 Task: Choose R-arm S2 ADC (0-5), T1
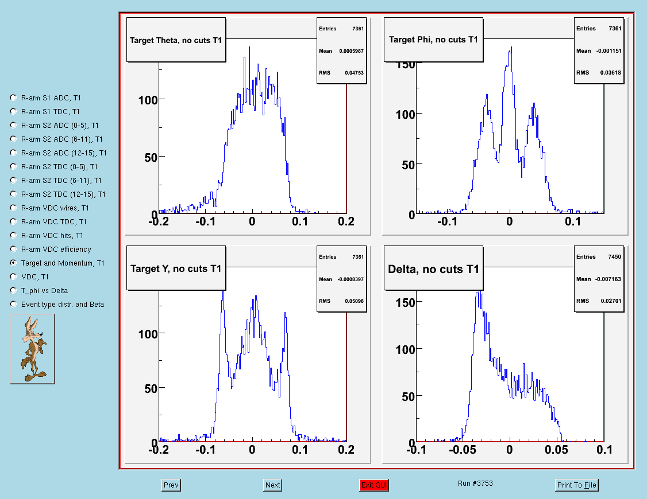(x=13, y=125)
